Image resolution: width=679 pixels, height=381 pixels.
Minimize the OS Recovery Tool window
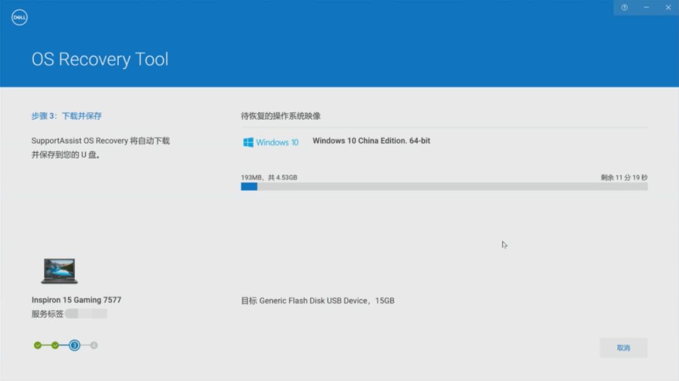(x=646, y=7)
